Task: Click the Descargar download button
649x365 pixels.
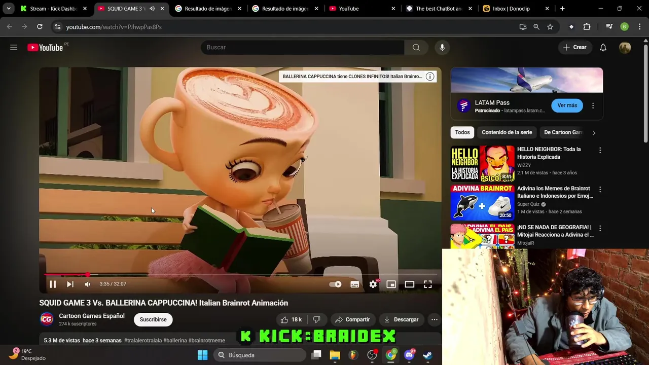Action: point(401,319)
